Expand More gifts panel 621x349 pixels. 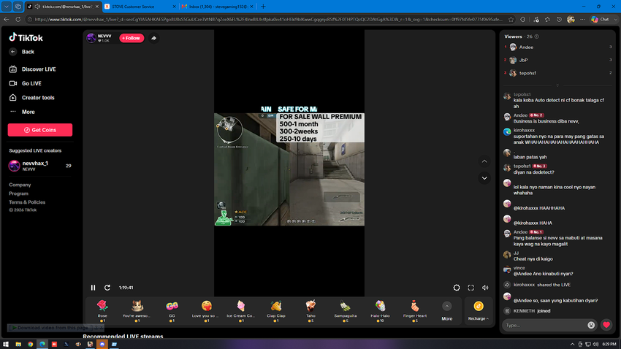[446, 310]
